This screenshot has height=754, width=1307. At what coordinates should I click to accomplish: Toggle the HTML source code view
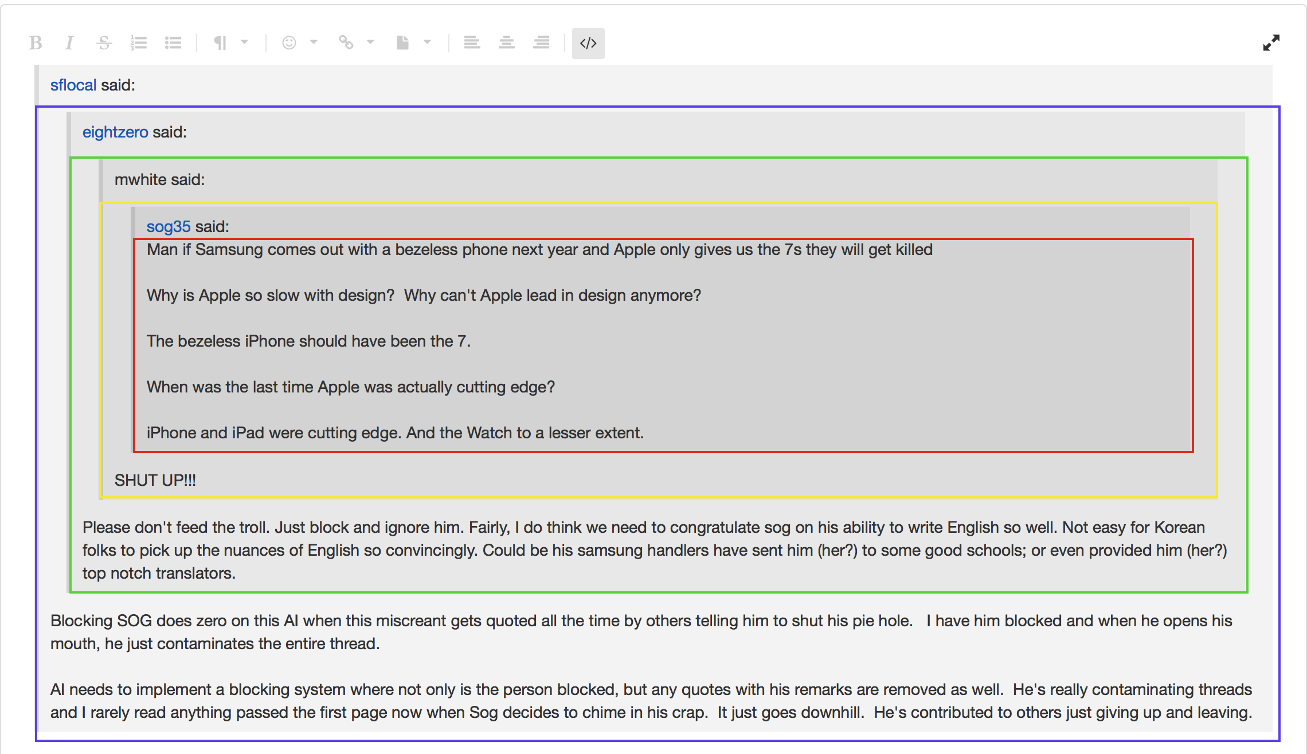(588, 43)
